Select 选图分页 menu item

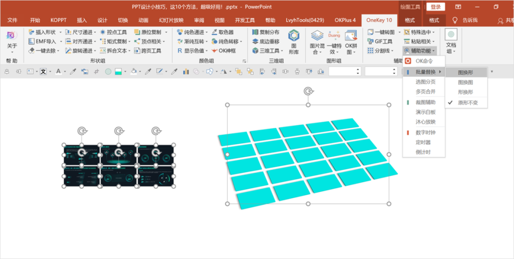pyautogui.click(x=424, y=82)
